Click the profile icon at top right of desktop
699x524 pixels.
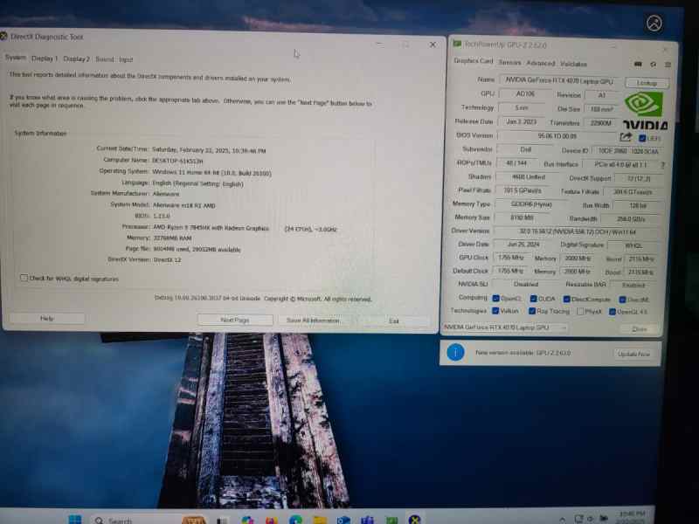(654, 24)
